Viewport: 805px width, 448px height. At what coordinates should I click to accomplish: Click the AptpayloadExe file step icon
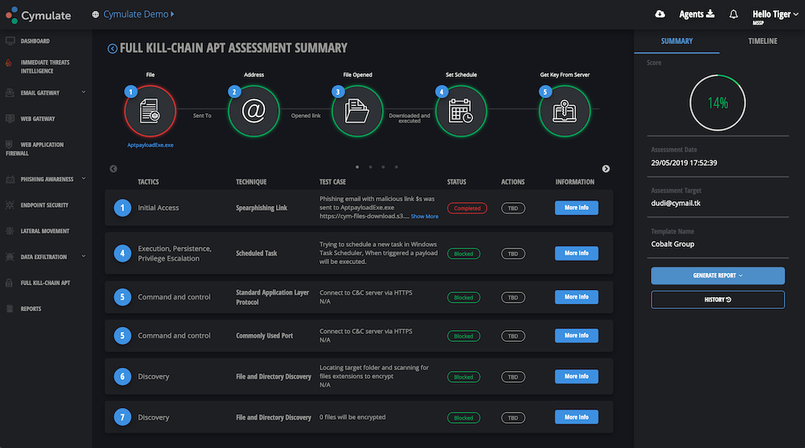tap(150, 112)
